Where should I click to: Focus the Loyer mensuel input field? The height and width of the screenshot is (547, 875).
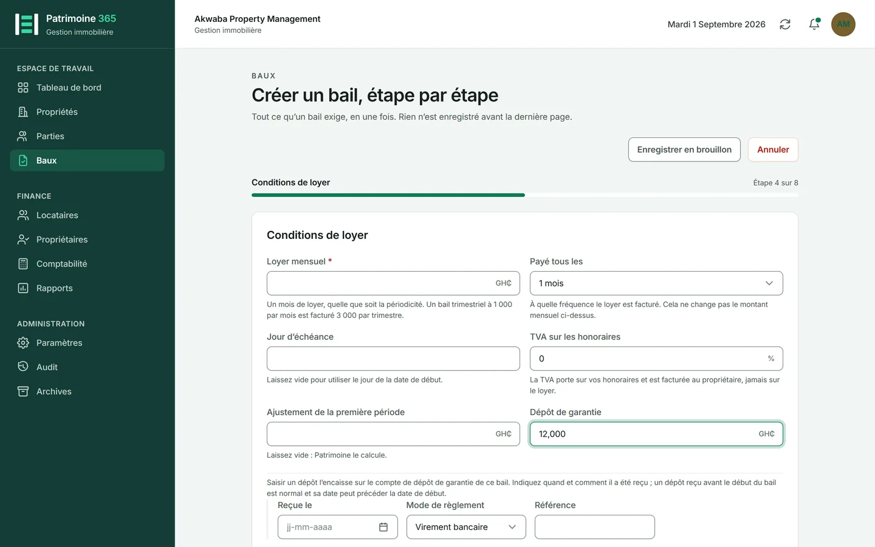[393, 283]
